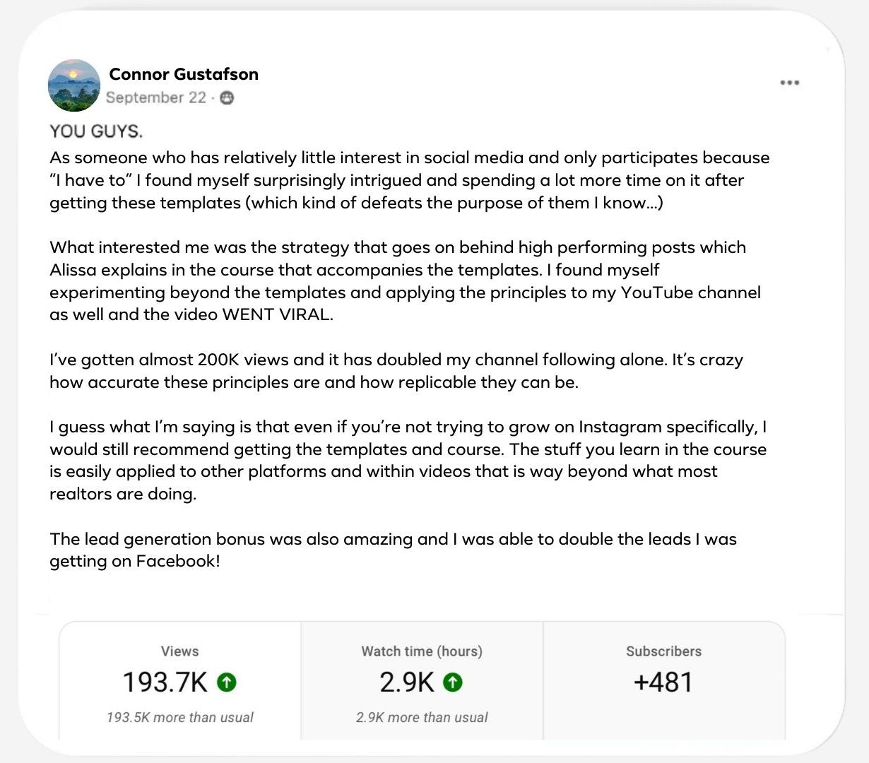
Task: Click Connor Gustafson's profile picture
Action: tap(74, 85)
